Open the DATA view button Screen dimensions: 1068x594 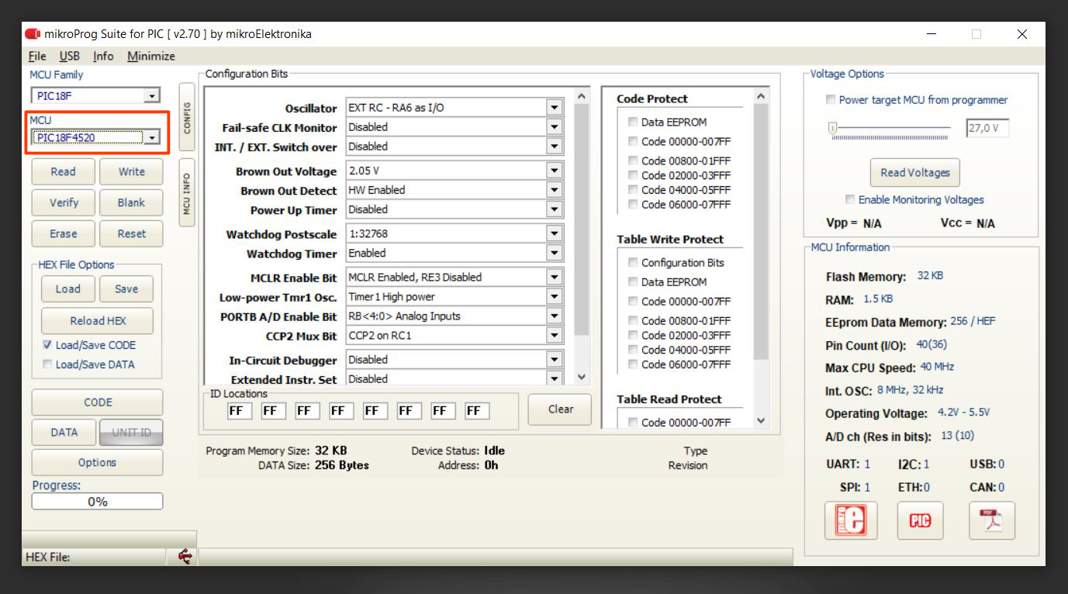pyautogui.click(x=64, y=433)
